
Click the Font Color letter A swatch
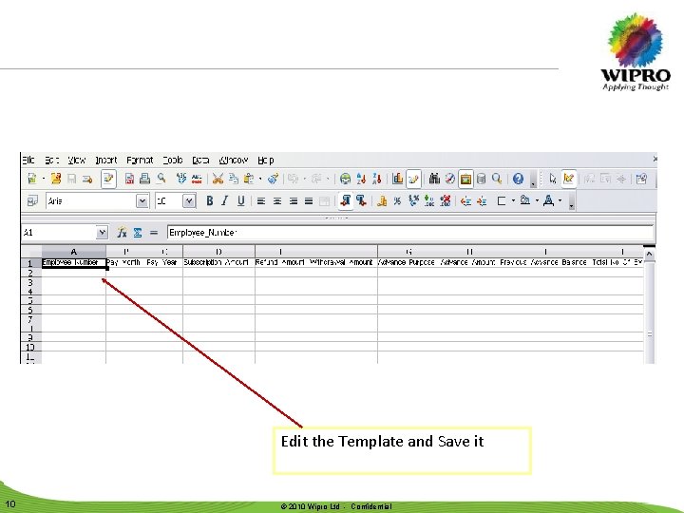(549, 201)
